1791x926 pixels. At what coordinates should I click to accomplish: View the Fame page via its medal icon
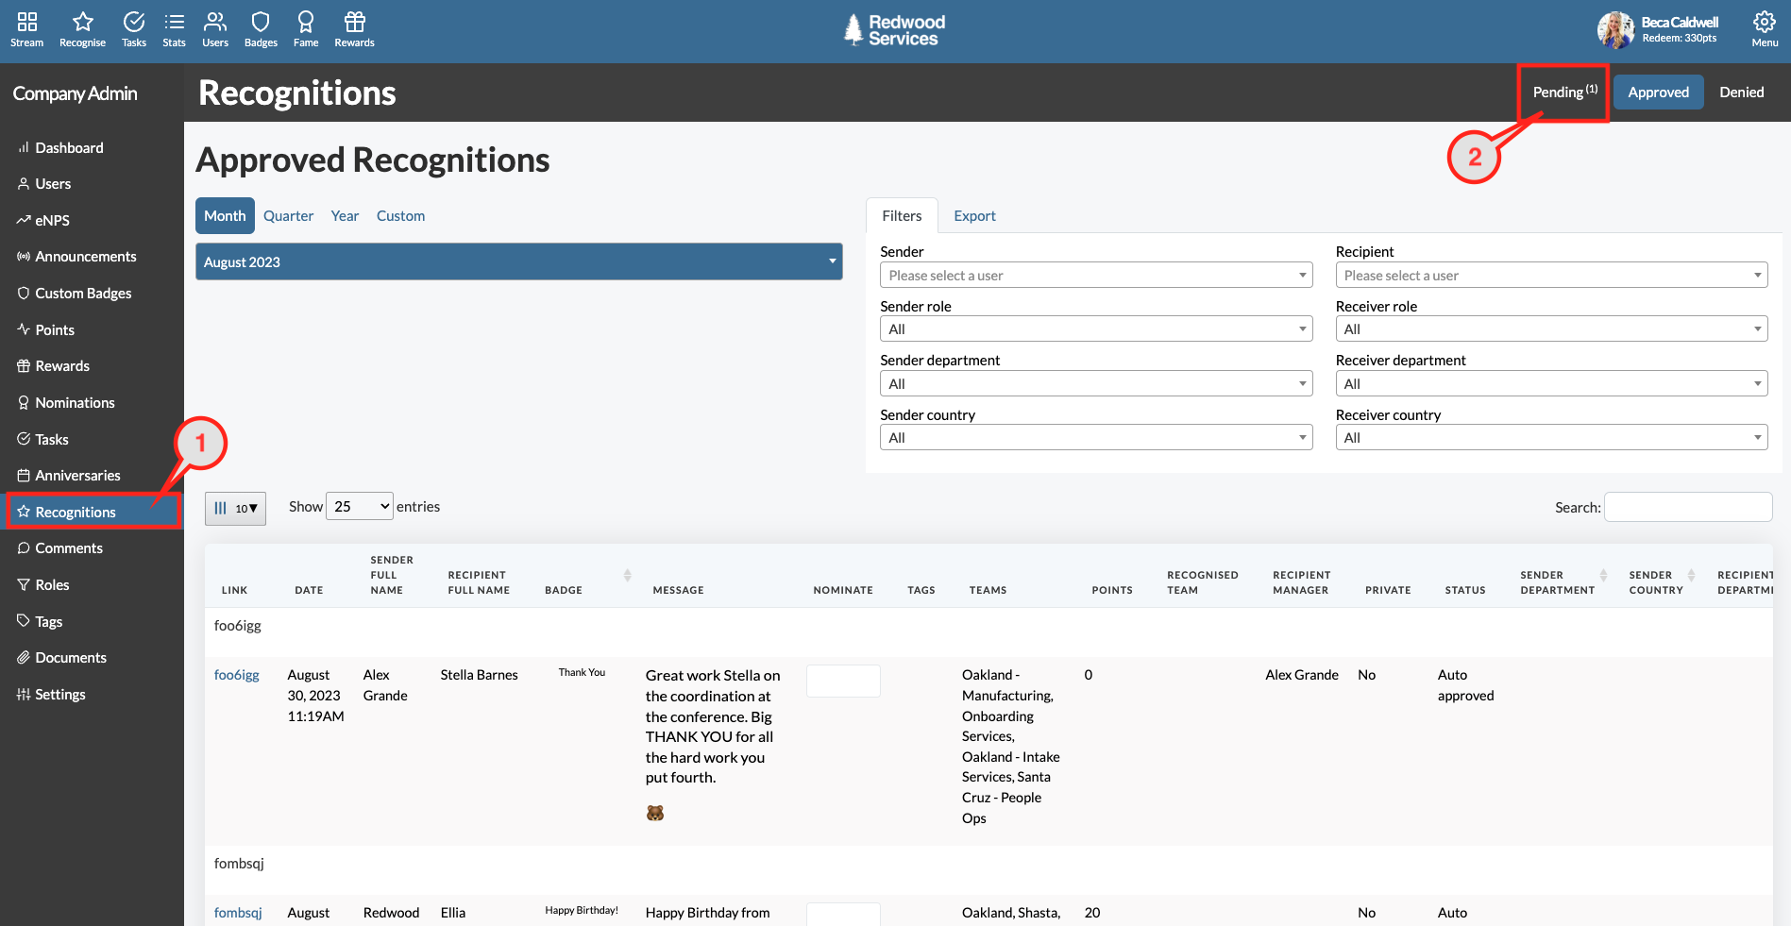[305, 28]
